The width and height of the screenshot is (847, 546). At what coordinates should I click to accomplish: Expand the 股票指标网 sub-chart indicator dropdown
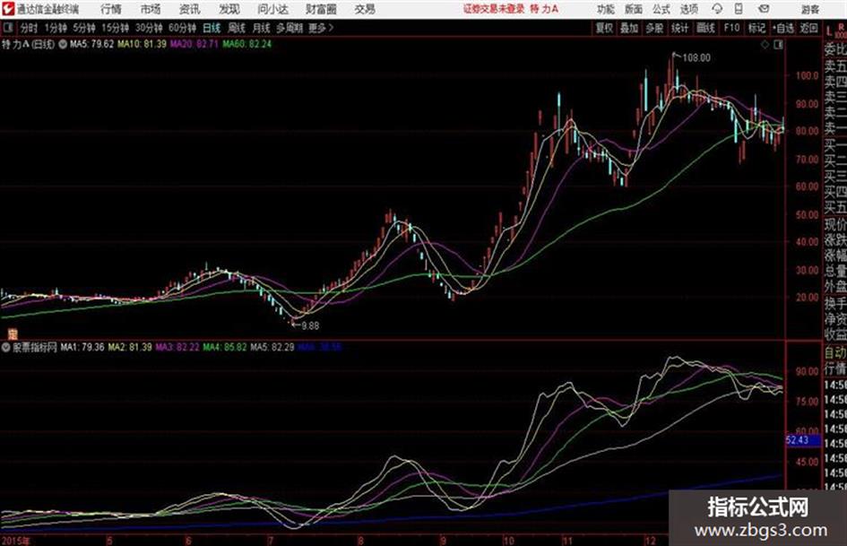(x=6, y=347)
